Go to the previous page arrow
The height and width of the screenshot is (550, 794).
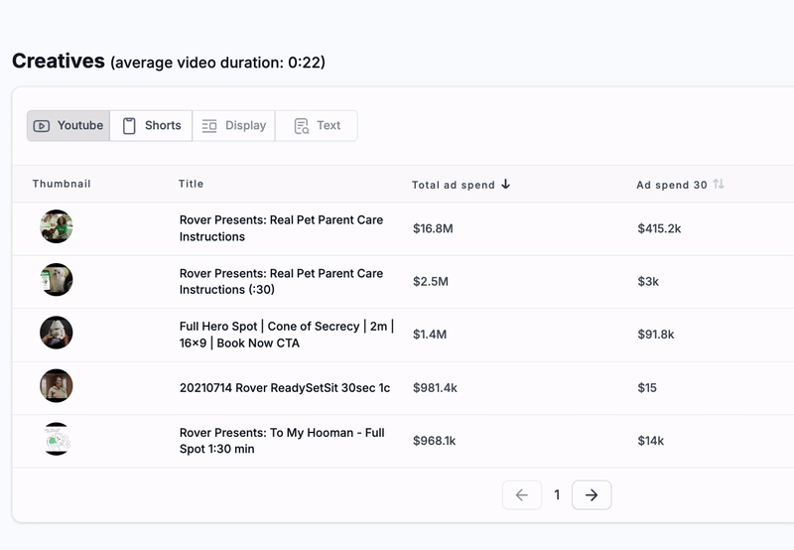pos(522,494)
